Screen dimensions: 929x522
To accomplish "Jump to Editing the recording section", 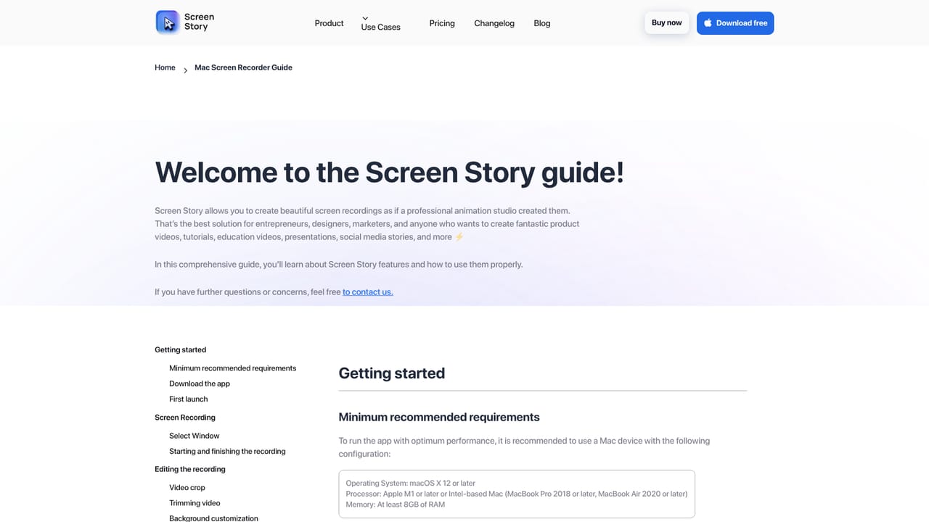I will click(190, 469).
